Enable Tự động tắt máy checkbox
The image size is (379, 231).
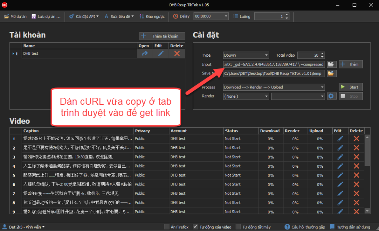pyautogui.click(x=238, y=227)
